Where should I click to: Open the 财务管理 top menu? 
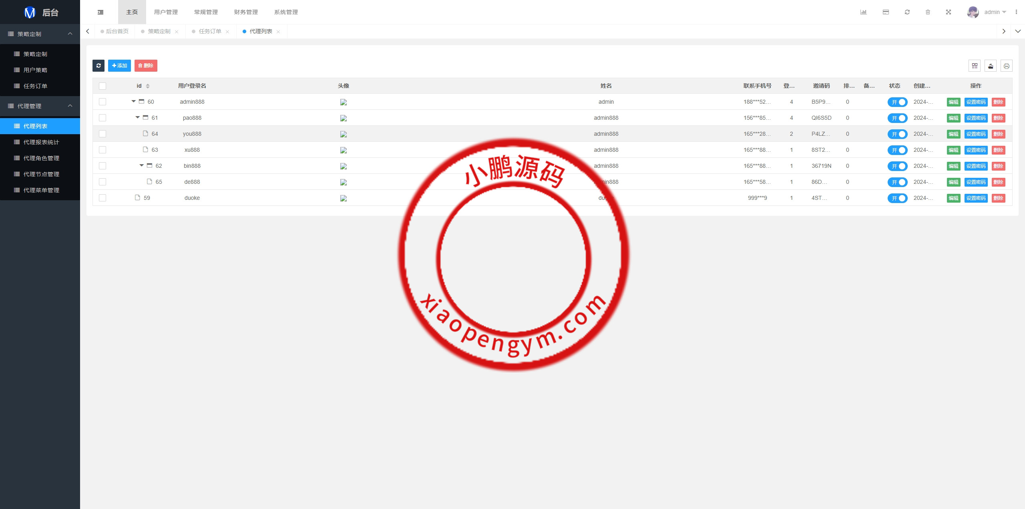246,12
